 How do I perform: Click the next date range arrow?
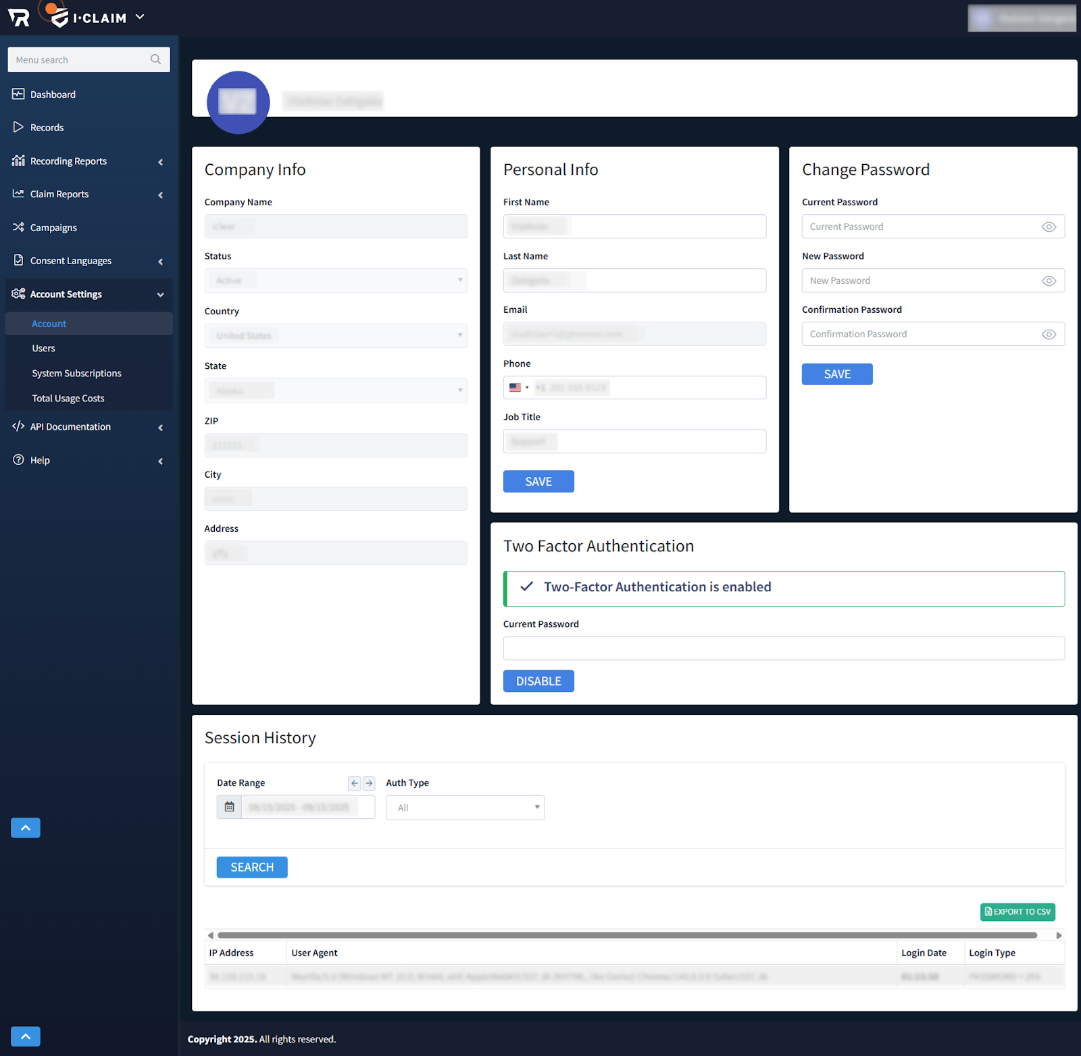point(369,783)
